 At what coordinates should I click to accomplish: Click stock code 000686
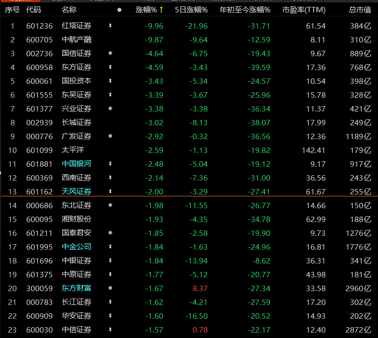pos(39,206)
